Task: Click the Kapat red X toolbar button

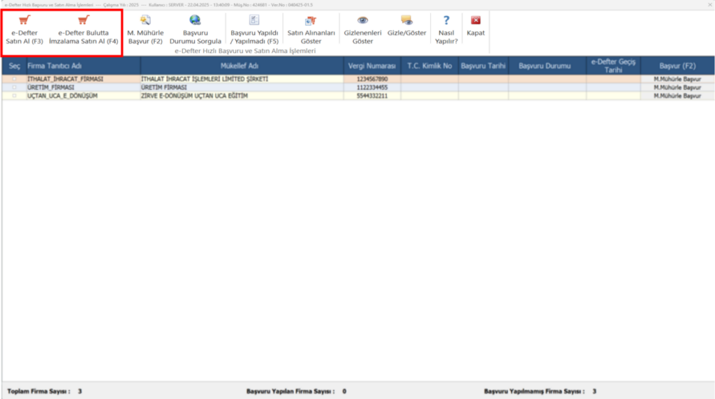Action: pos(476,20)
